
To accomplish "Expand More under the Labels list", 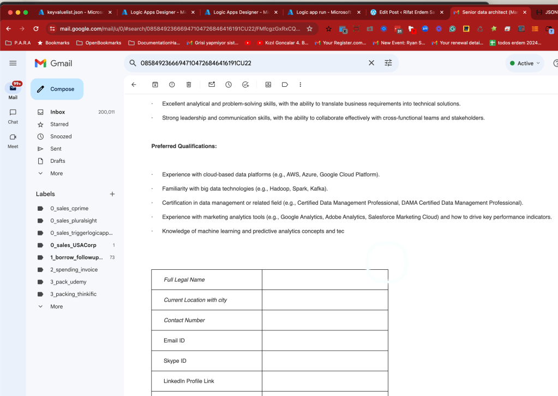I will click(56, 306).
